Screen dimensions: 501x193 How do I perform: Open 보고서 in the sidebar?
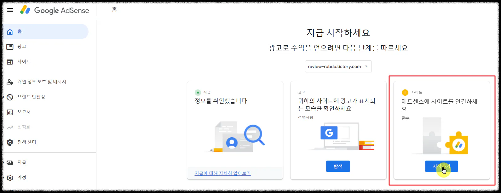point(45,112)
